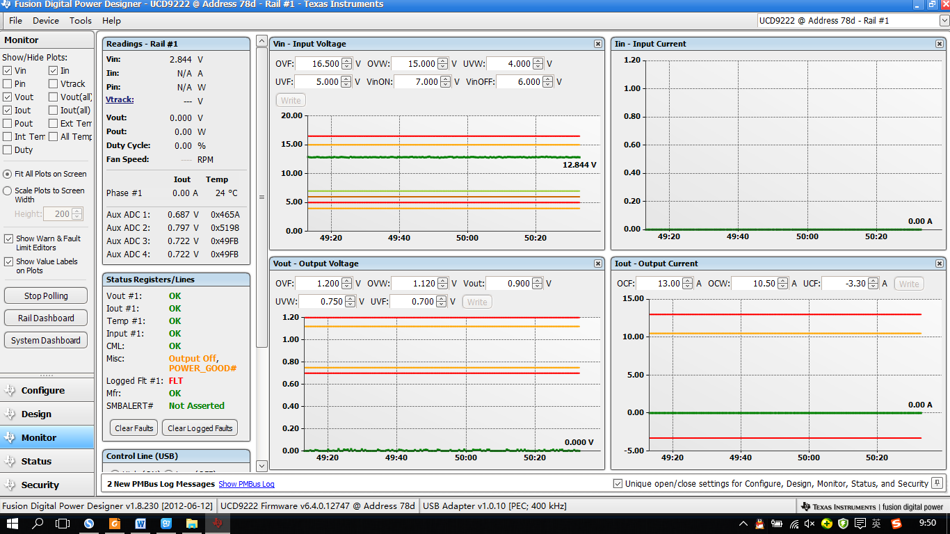
Task: Open the Show PMBus Log link
Action: click(246, 484)
